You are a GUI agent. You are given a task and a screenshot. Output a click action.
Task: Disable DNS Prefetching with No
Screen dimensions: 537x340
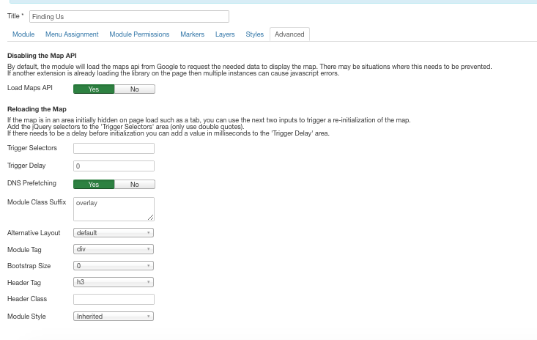point(135,184)
